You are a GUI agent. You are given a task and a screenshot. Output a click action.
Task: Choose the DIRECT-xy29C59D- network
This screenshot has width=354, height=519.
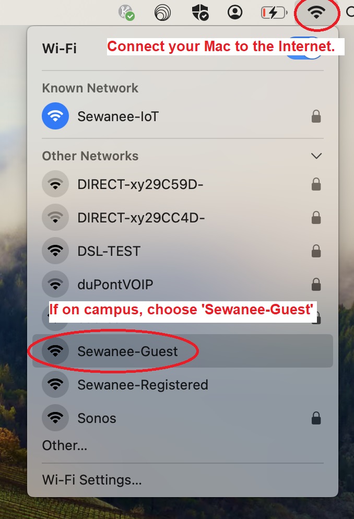(x=183, y=184)
